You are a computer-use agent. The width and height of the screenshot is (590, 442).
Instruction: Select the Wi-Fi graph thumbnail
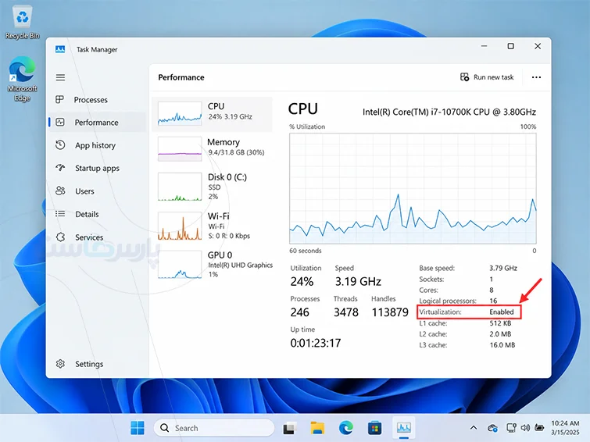point(180,226)
